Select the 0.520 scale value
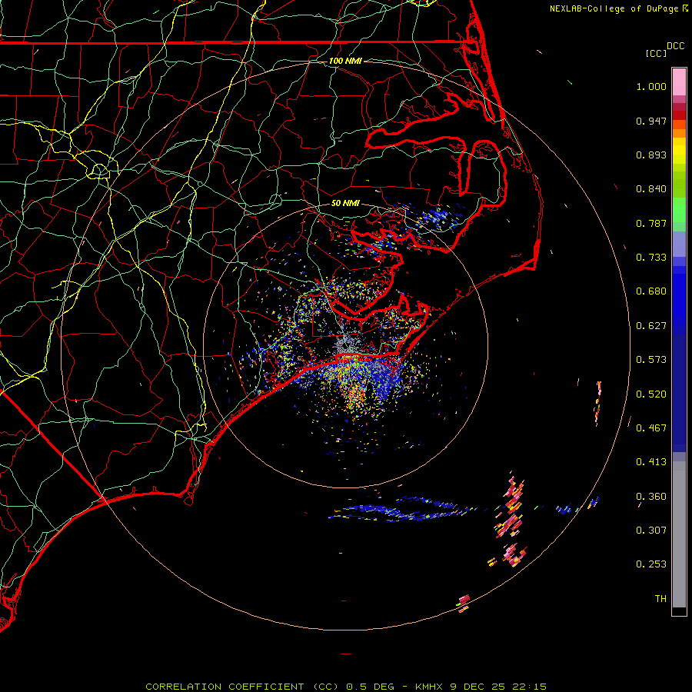The width and height of the screenshot is (692, 692). (x=651, y=394)
